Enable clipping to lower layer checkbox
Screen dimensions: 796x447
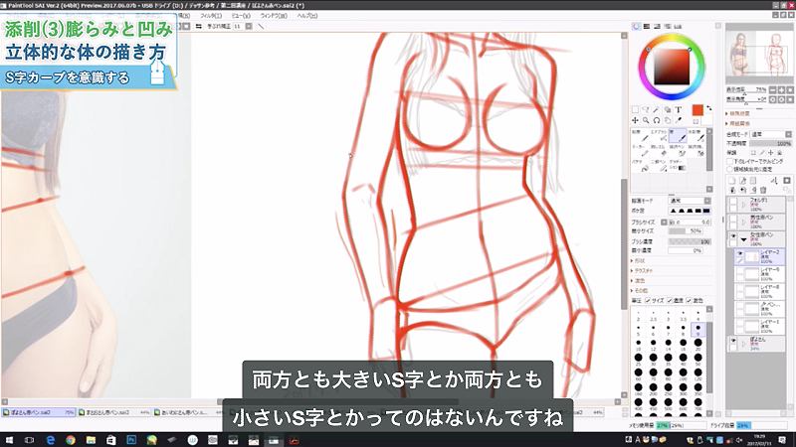click(730, 161)
